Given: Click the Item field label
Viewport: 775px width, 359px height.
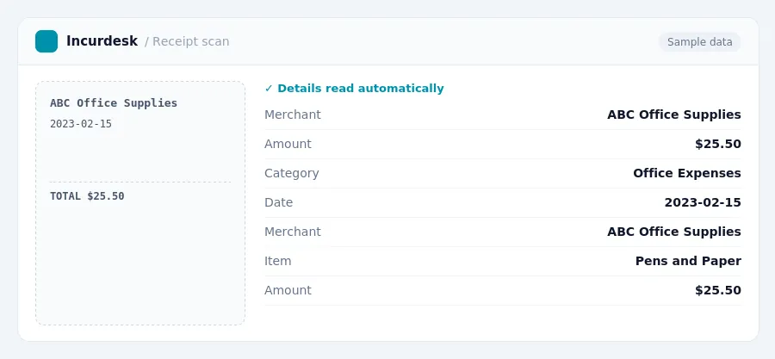Looking at the screenshot, I should tap(278, 261).
